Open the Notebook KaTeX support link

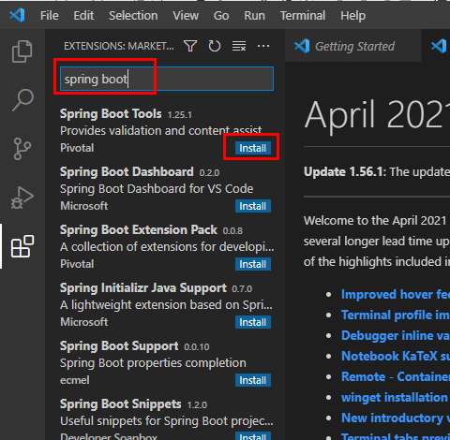[396, 356]
